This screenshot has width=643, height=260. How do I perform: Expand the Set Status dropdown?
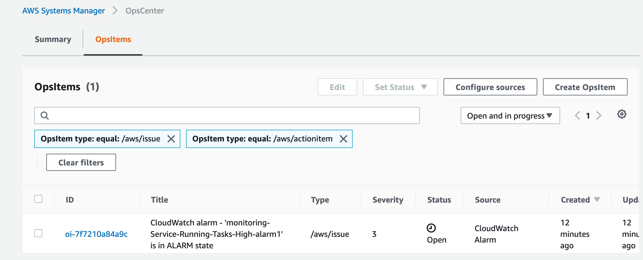pyautogui.click(x=400, y=87)
